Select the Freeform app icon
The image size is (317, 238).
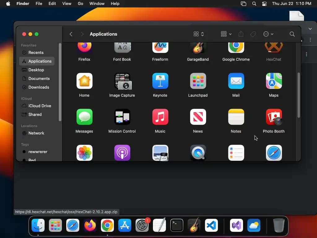(x=160, y=47)
